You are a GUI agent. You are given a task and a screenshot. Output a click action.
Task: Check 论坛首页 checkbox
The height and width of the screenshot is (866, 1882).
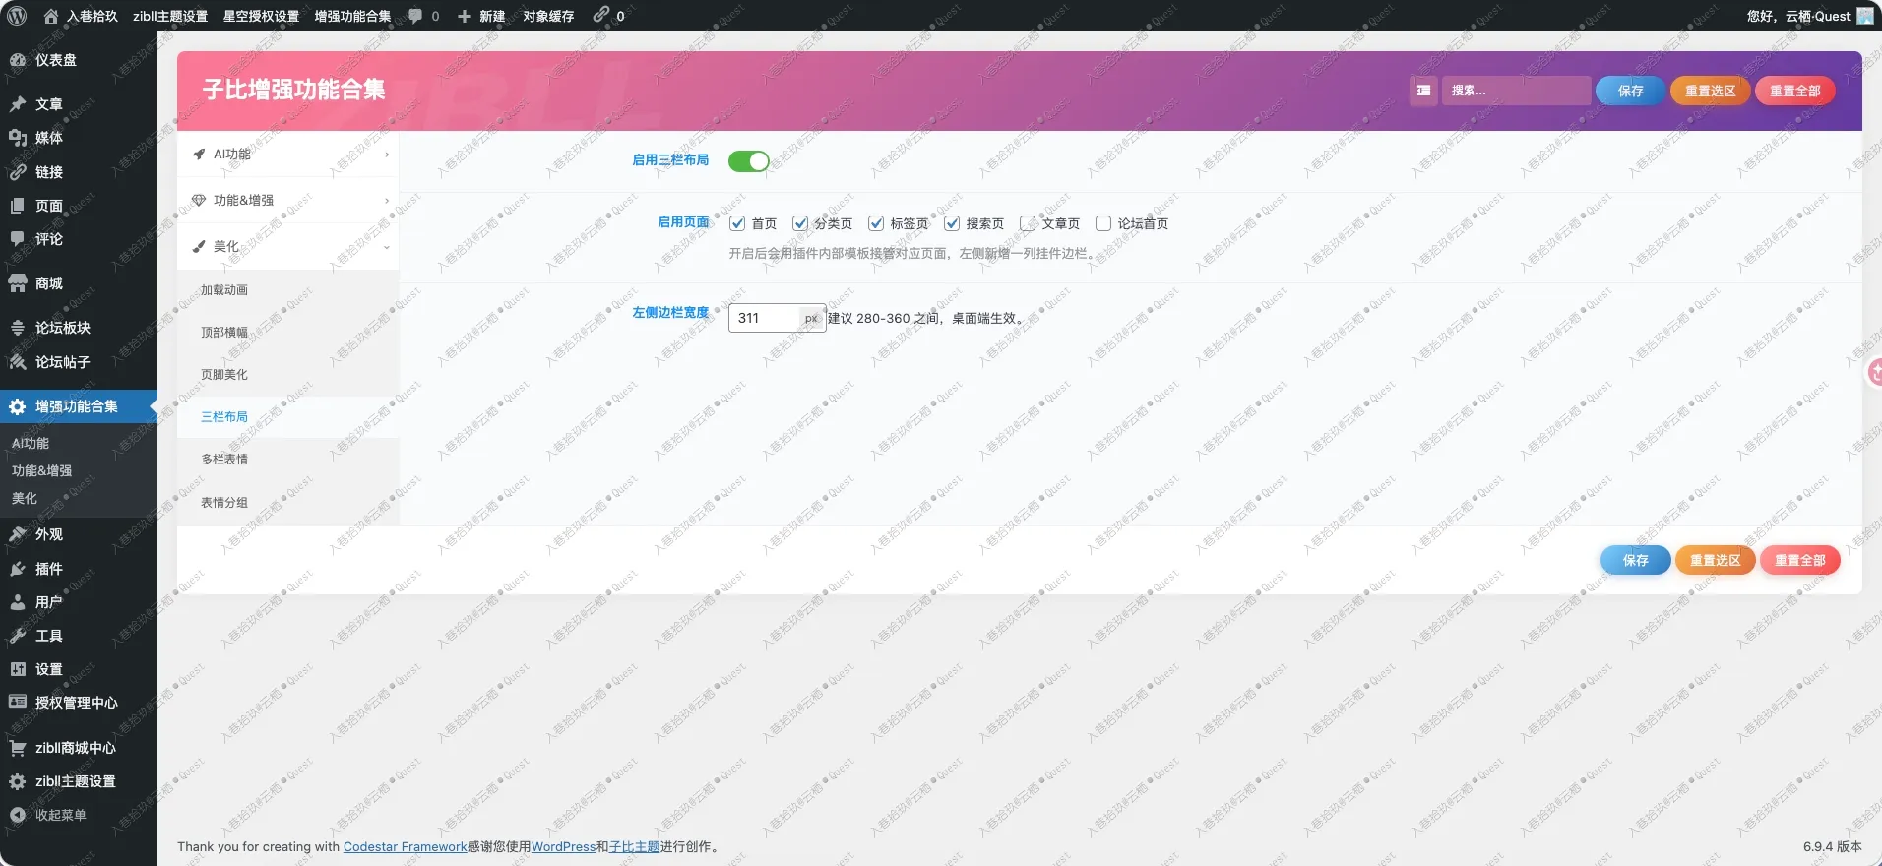click(1103, 223)
